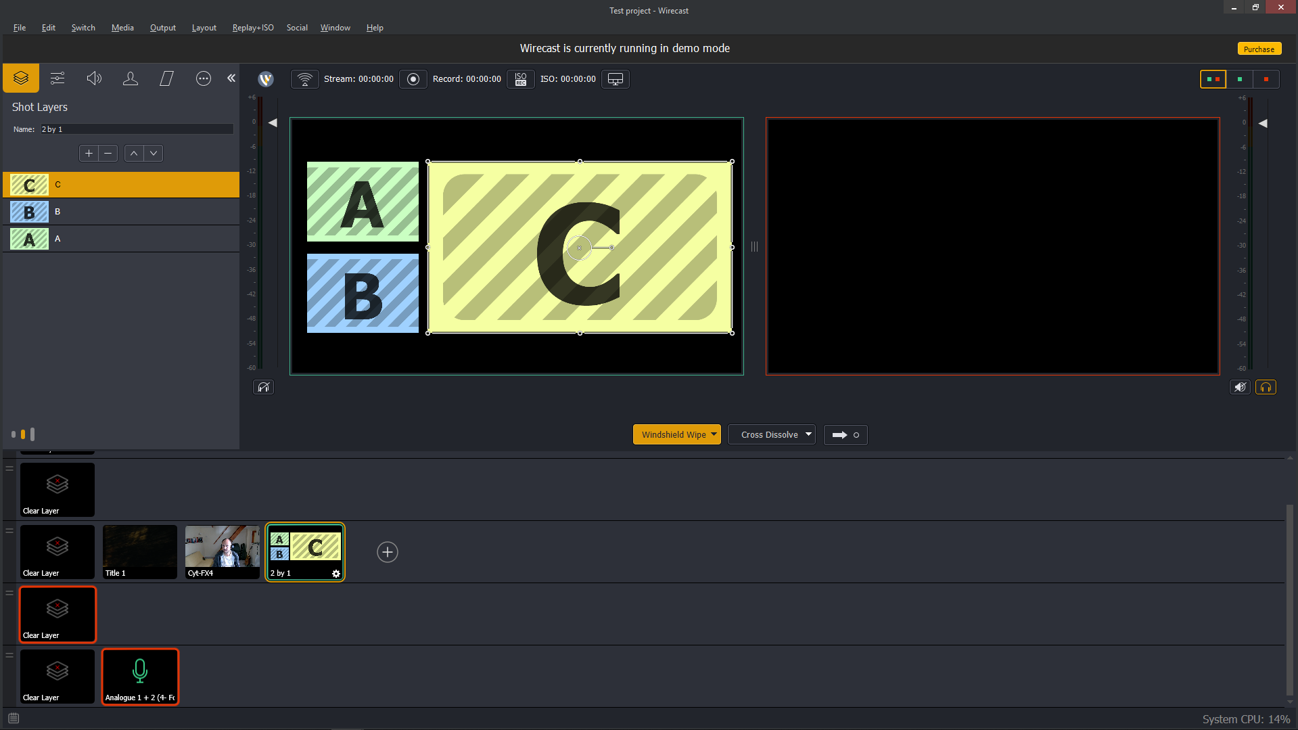
Task: Click the preview/live divider handle
Action: [754, 246]
